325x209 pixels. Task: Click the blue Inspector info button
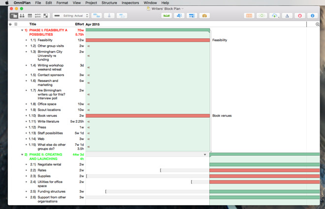click(x=312, y=16)
